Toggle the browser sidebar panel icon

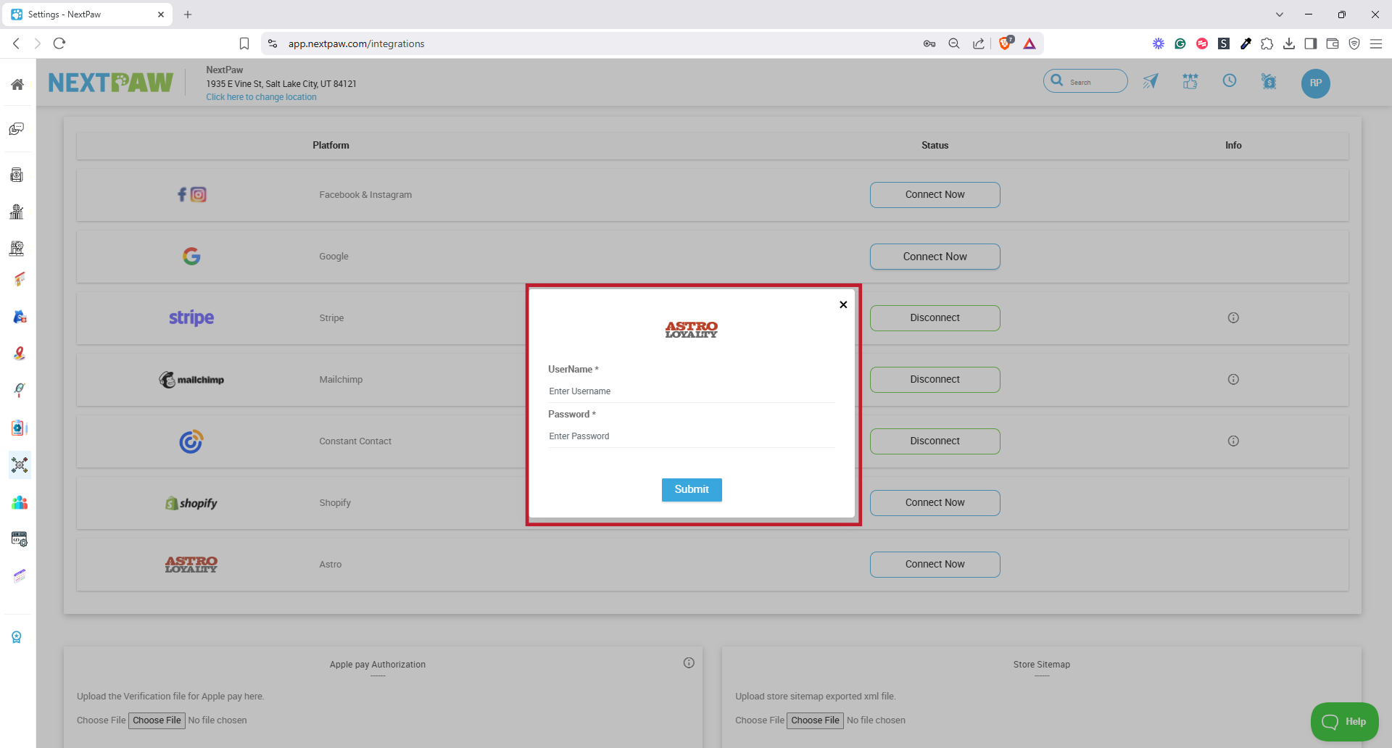(1311, 43)
